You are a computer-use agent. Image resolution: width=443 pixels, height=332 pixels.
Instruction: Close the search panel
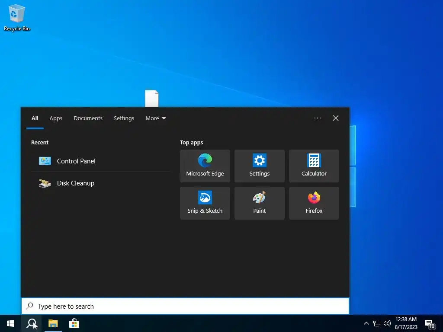(335, 118)
